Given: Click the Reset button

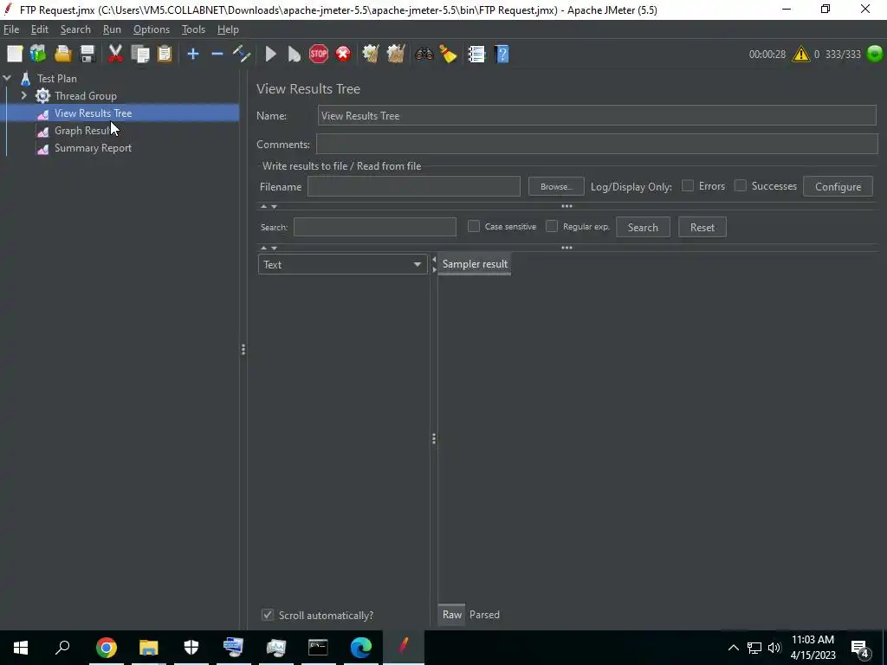Looking at the screenshot, I should pyautogui.click(x=702, y=228).
